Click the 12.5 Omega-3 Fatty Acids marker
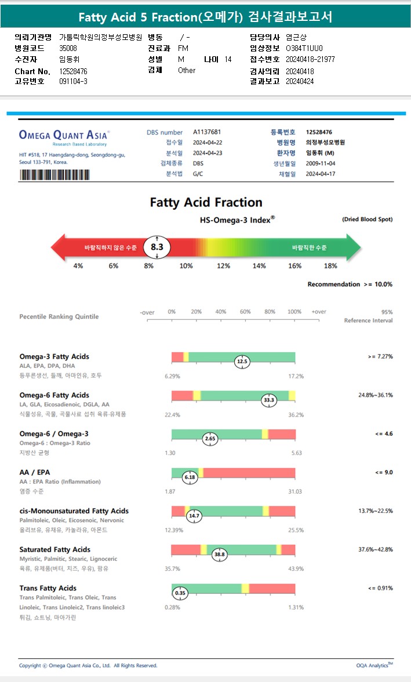411x682 pixels. tap(242, 362)
